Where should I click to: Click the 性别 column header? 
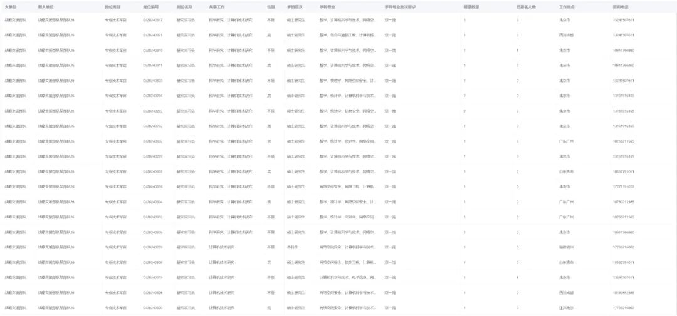(271, 5)
